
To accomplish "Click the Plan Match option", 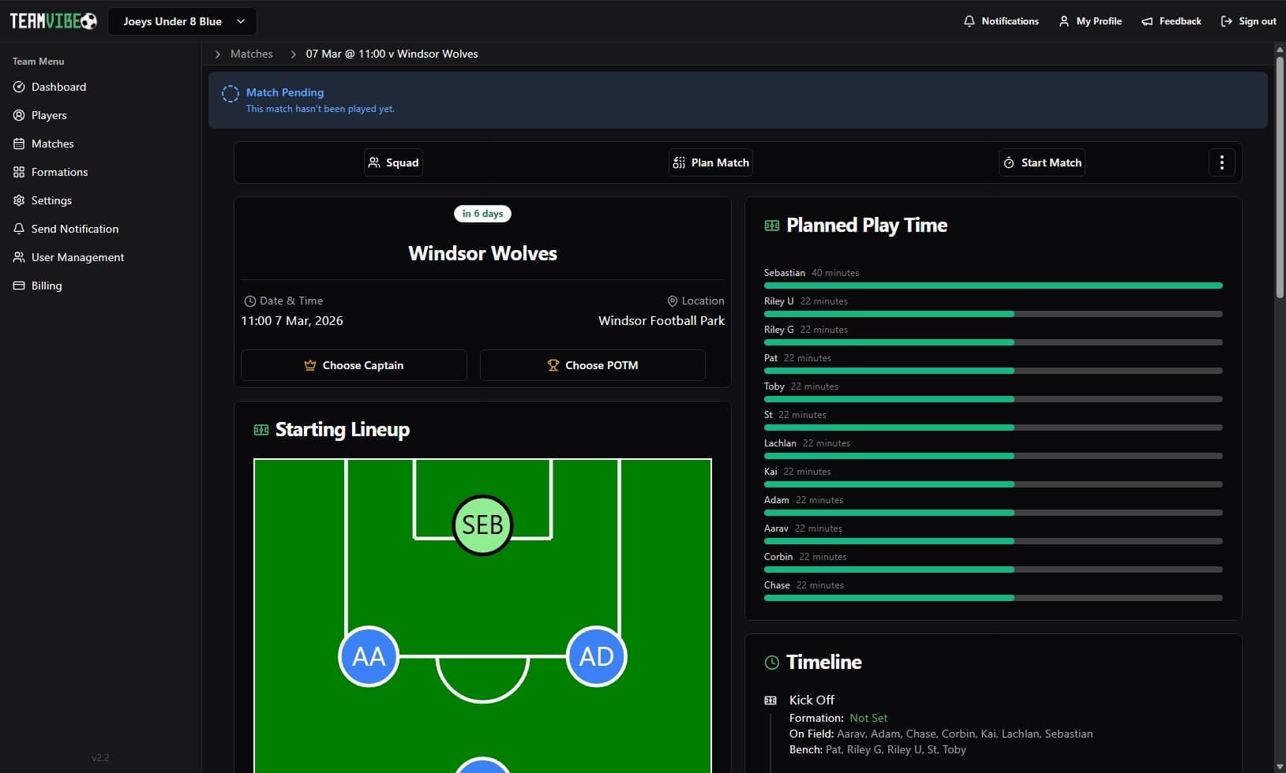I will click(710, 162).
